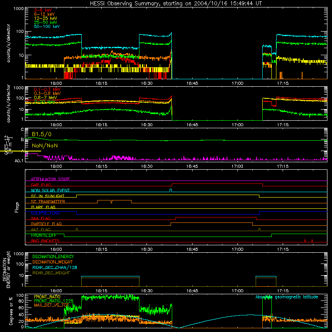Click the SAA_FLAG raised red segment

[x=216, y=217]
